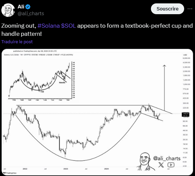The image size is (195, 176).
Task: Open the @ali_charts handle under the name
Action: click(31, 14)
